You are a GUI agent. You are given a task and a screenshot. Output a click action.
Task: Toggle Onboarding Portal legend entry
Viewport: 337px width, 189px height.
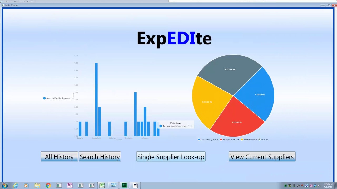point(208,139)
